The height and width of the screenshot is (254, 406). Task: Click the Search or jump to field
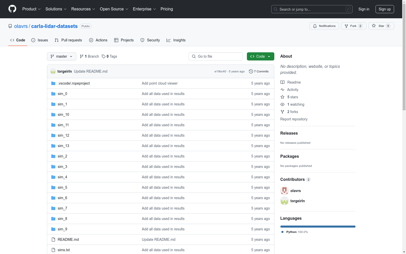coord(312,9)
